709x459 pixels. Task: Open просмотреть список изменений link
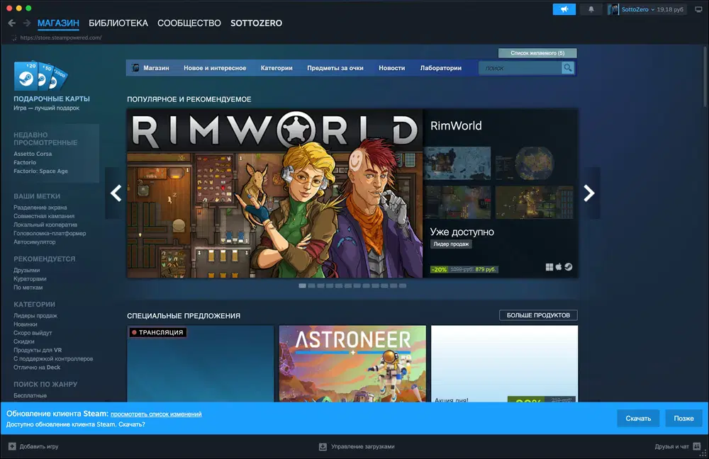pos(156,414)
